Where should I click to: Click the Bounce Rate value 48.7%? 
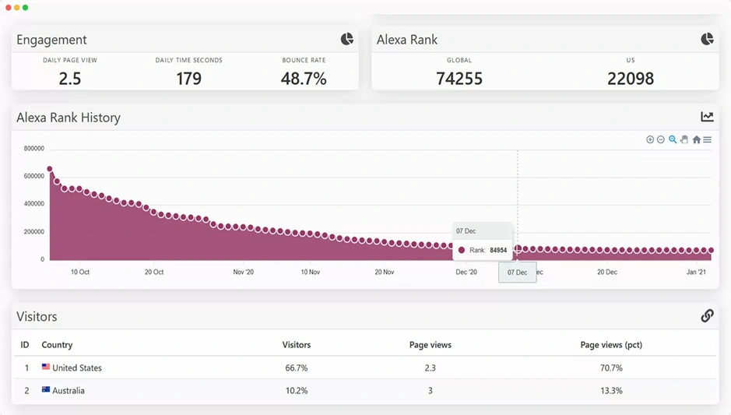pyautogui.click(x=304, y=79)
